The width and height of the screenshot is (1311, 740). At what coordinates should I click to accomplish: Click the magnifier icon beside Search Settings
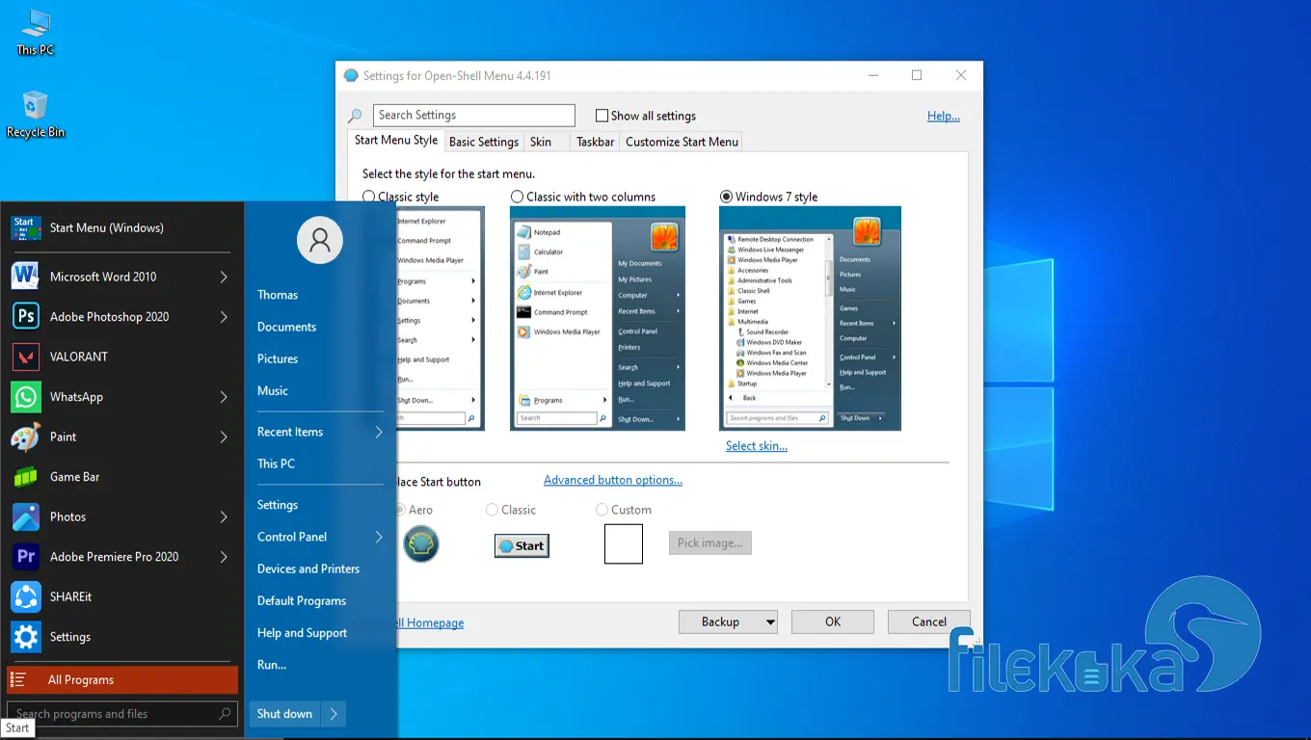pyautogui.click(x=355, y=116)
